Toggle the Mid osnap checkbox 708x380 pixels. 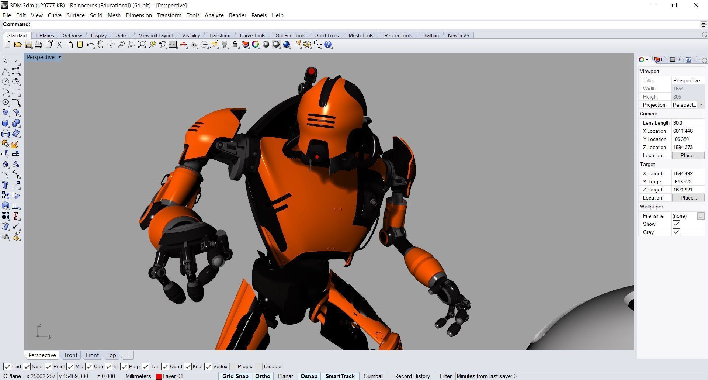point(70,366)
